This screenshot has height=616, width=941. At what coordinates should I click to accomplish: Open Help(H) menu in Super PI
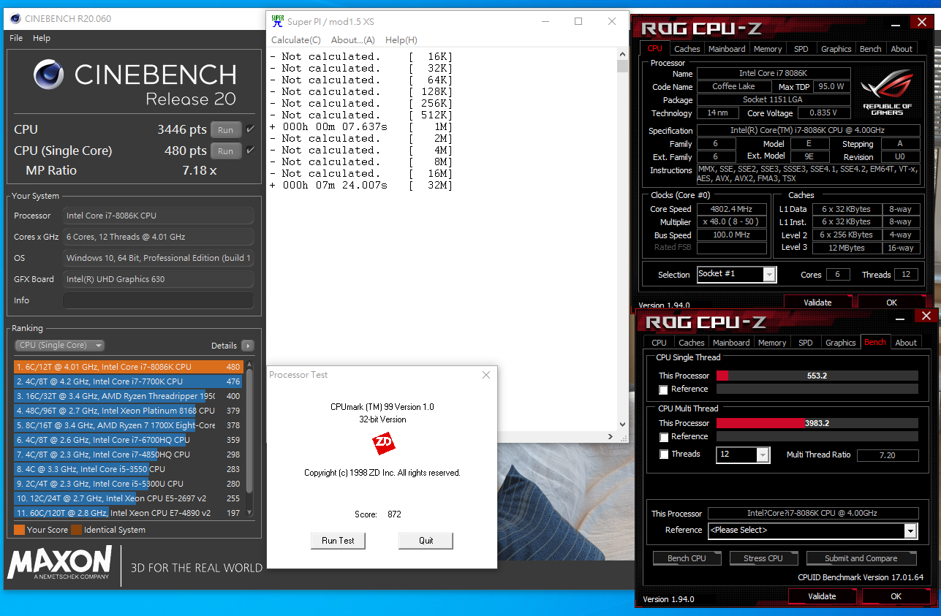point(401,40)
